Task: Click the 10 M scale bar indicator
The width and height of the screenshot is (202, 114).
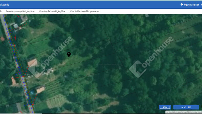Action: click(x=165, y=107)
